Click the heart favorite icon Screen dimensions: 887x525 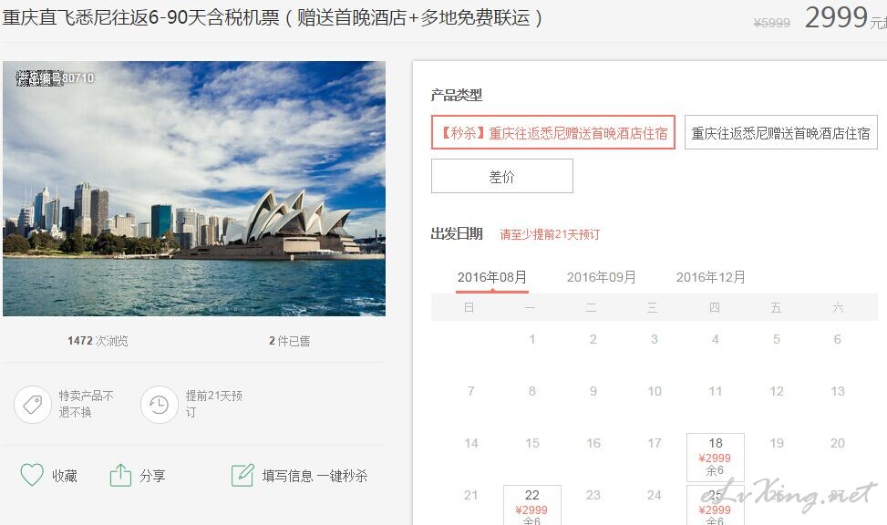[x=32, y=475]
